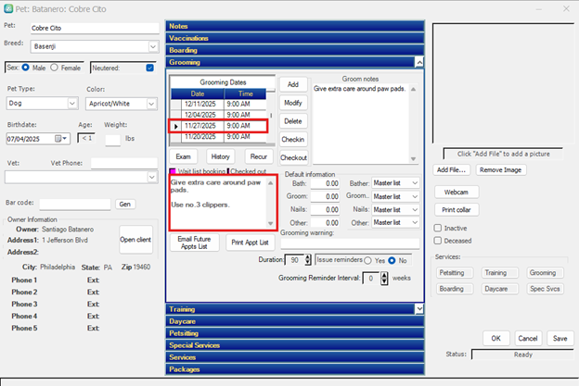Click the Weight input field

(113, 140)
